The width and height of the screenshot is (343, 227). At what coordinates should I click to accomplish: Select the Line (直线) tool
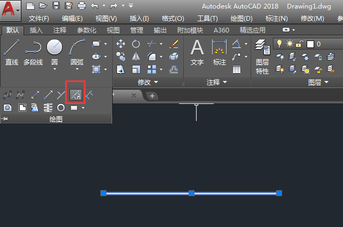click(x=12, y=52)
